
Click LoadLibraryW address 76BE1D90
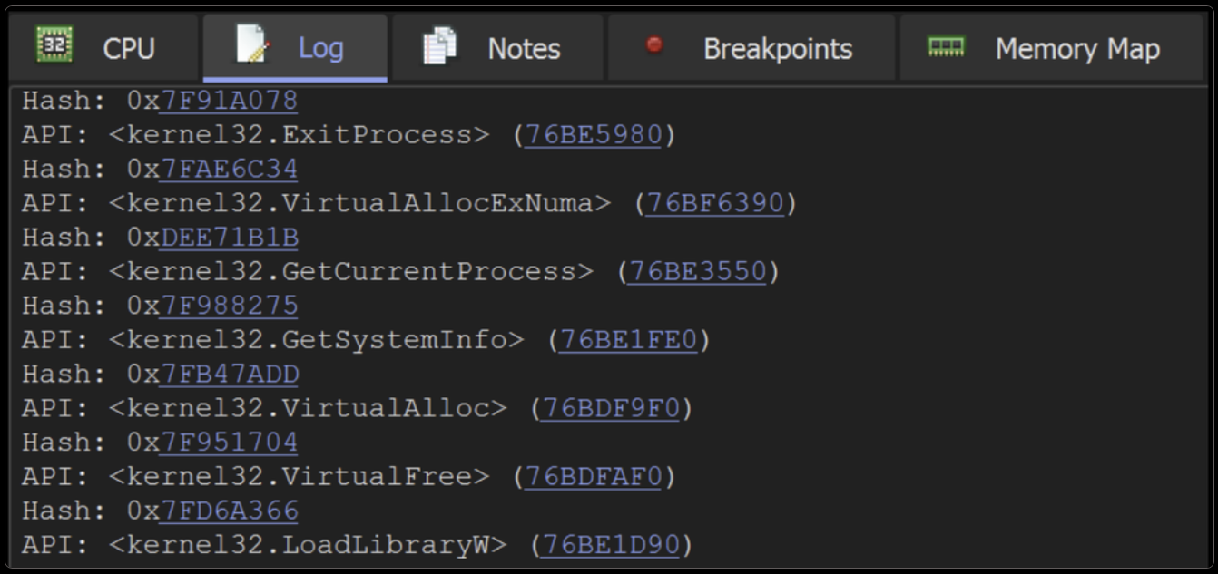(610, 545)
